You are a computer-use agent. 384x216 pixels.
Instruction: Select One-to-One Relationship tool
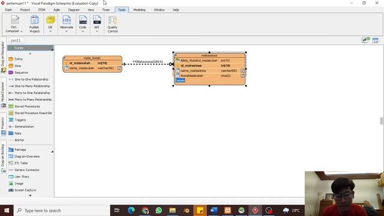click(31, 79)
